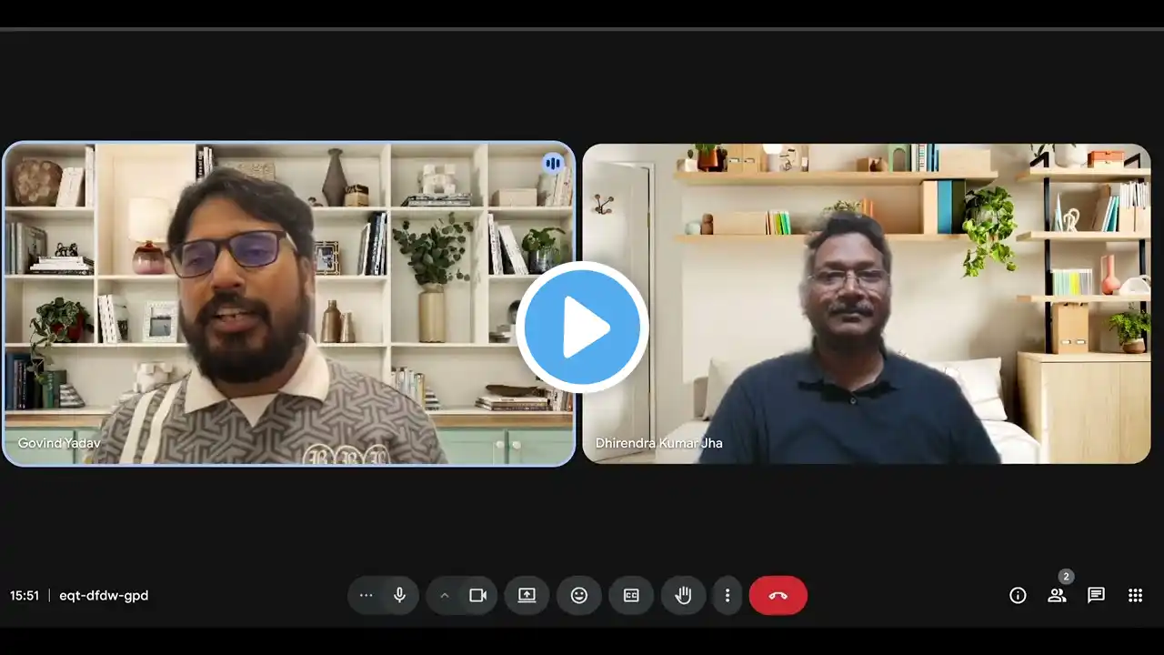Click the 15:51 meeting time

[x=25, y=596]
